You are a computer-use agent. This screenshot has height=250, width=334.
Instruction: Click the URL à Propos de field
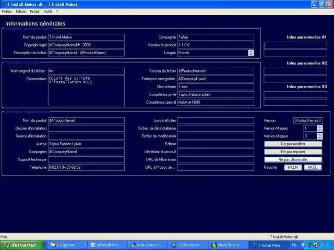click(216, 167)
